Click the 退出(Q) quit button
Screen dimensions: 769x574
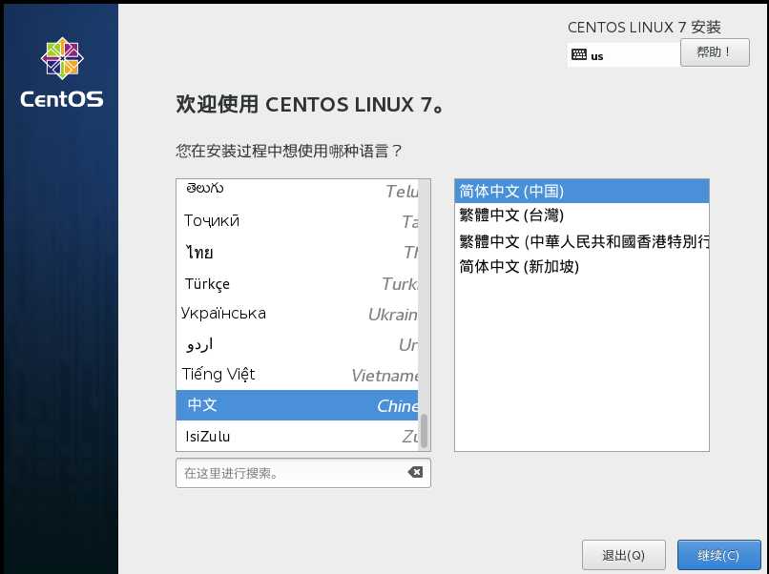pyautogui.click(x=623, y=555)
